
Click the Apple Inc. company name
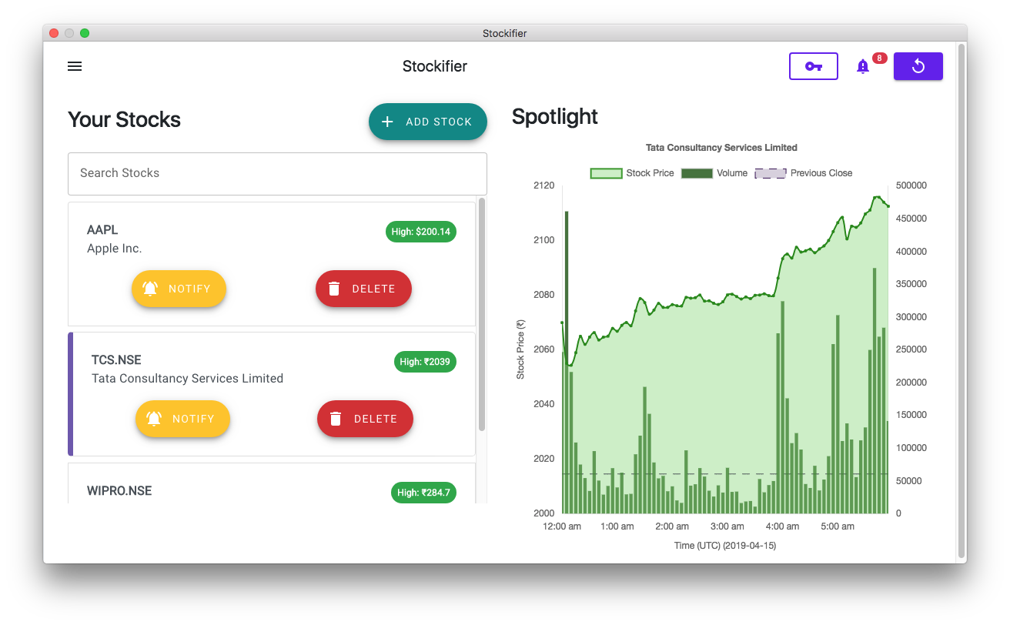[x=115, y=248]
